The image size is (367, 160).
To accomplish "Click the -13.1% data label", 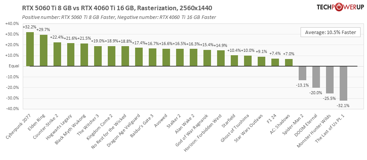I will [302, 85].
